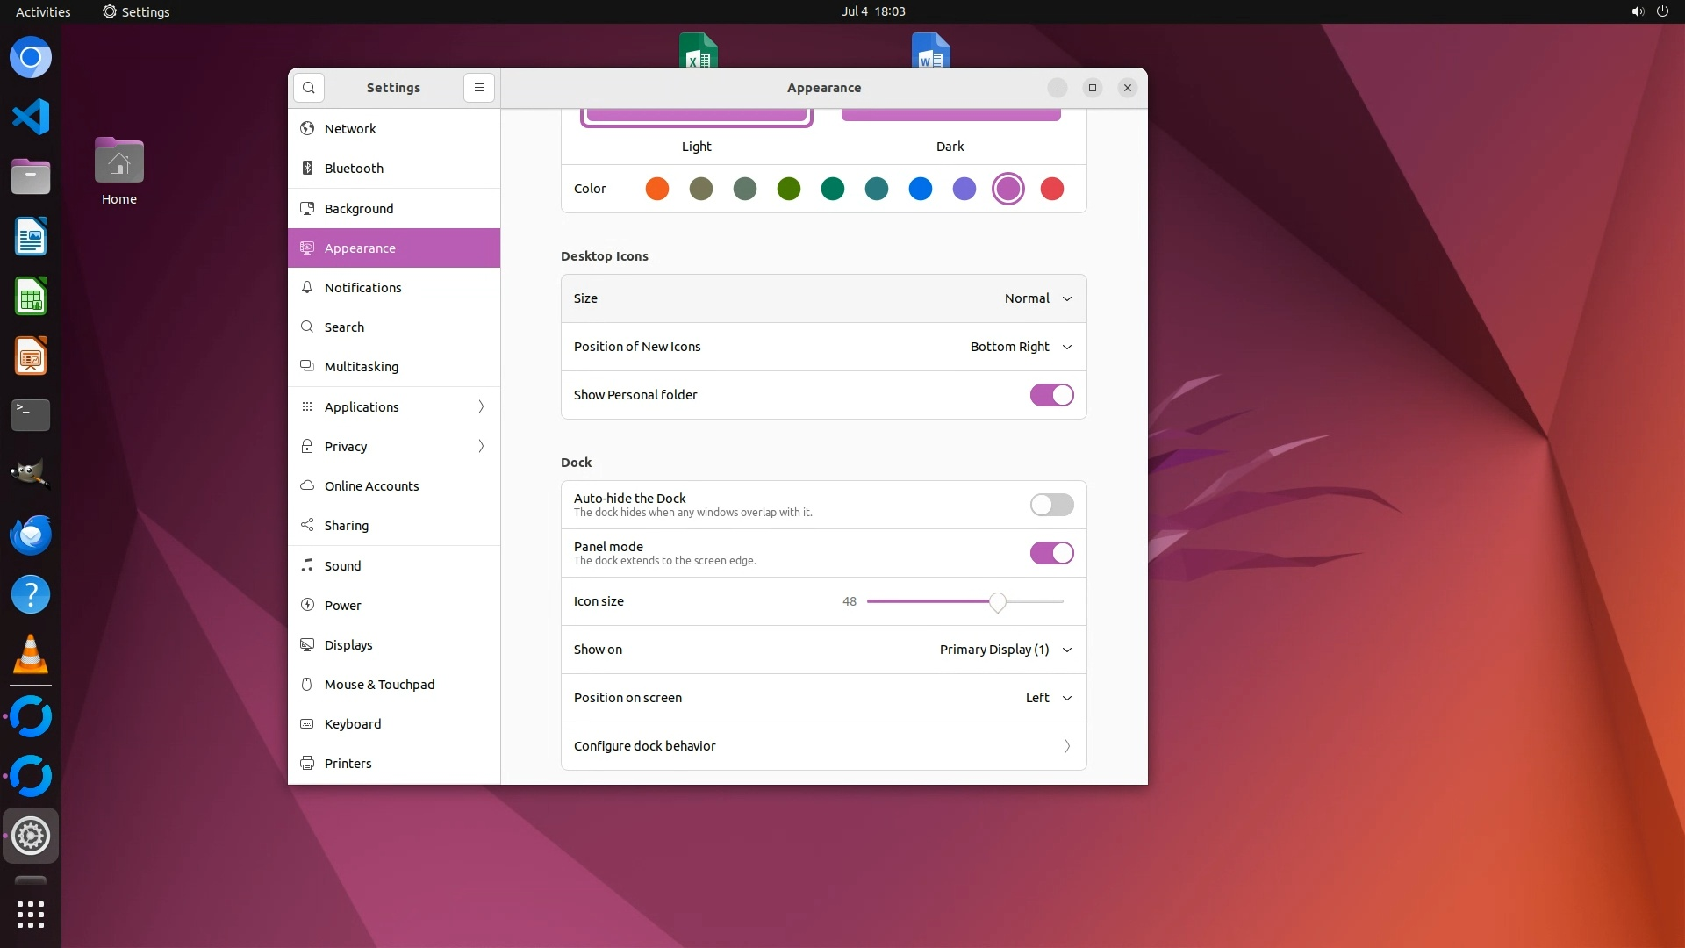Open Configure dock behavior page
This screenshot has height=948, width=1685.
coord(823,746)
